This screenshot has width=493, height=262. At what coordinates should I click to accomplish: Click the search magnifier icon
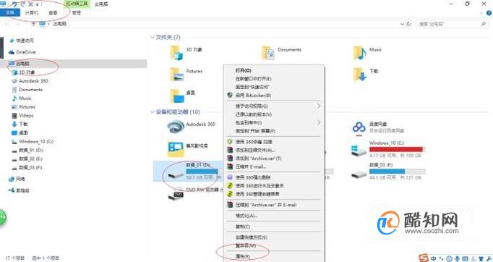pos(484,24)
